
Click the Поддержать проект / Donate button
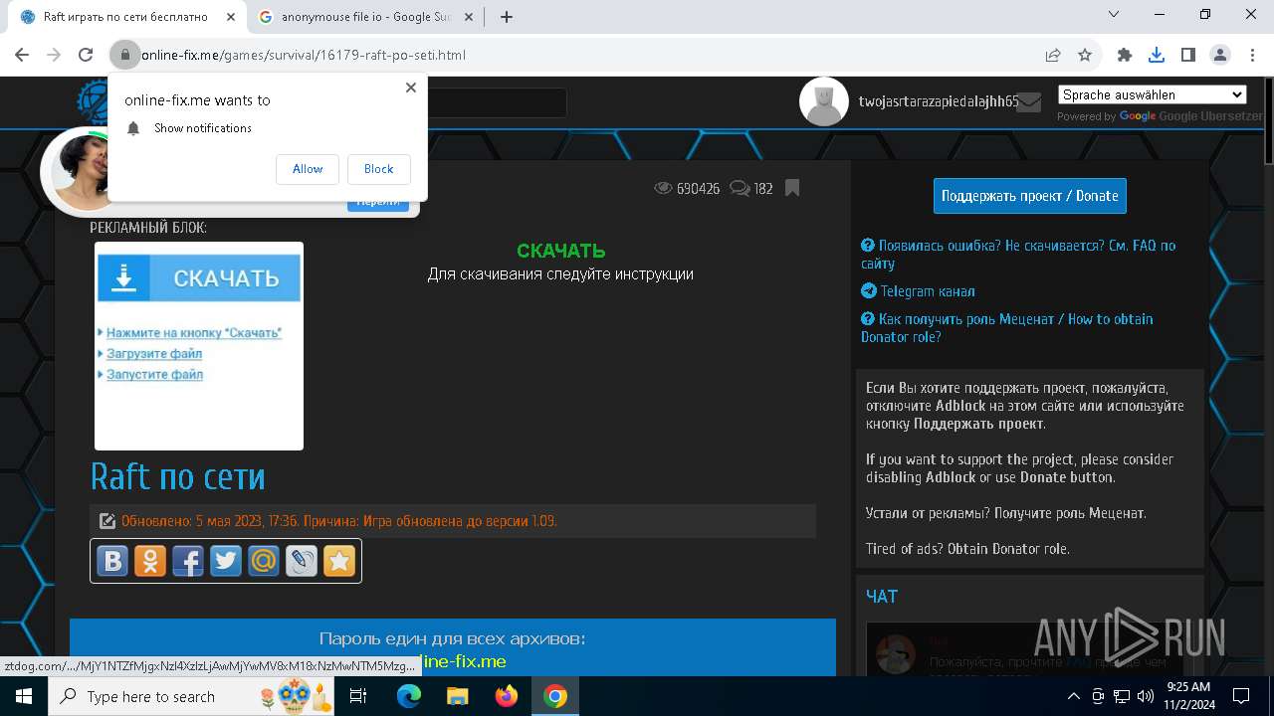(x=1030, y=196)
